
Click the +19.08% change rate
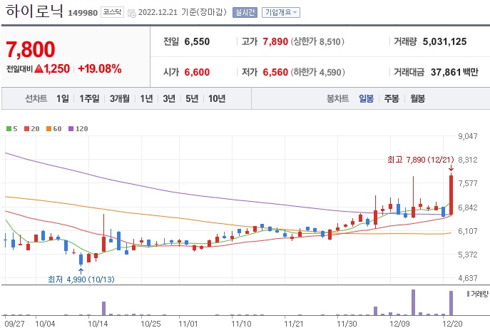coord(100,68)
